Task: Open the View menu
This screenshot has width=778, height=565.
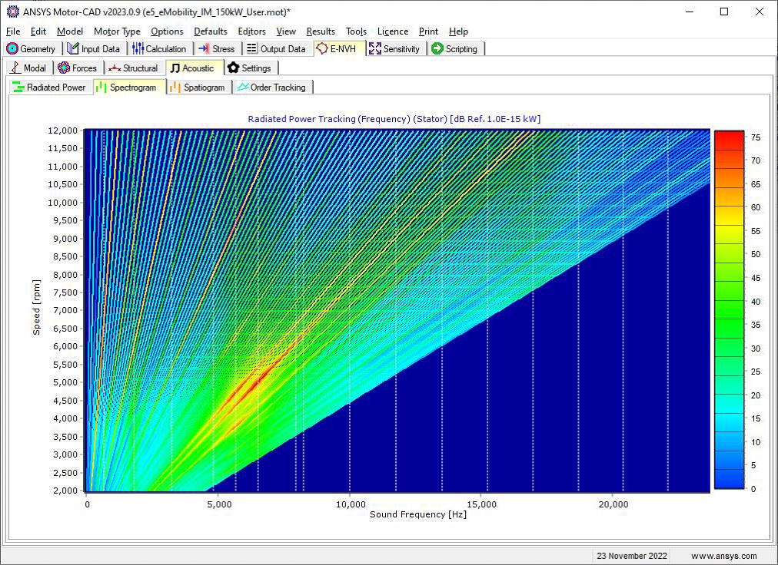Action: click(286, 31)
